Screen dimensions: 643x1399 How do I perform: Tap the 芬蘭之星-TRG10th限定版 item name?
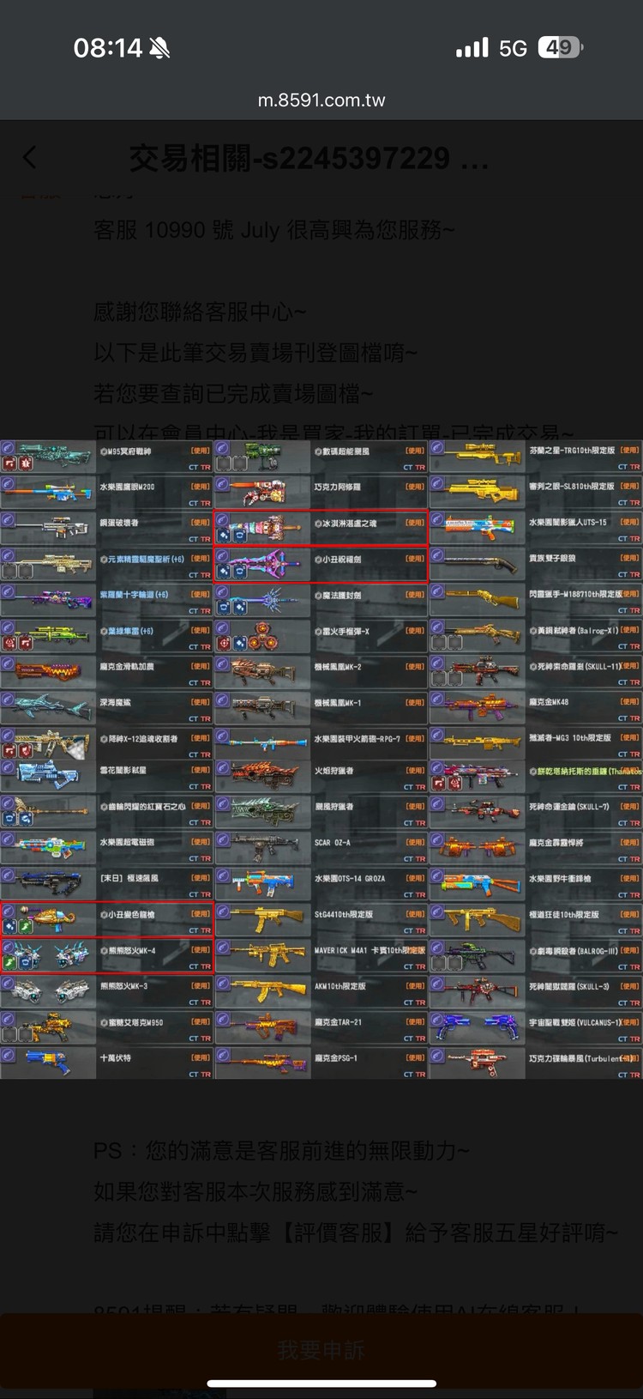(x=571, y=451)
